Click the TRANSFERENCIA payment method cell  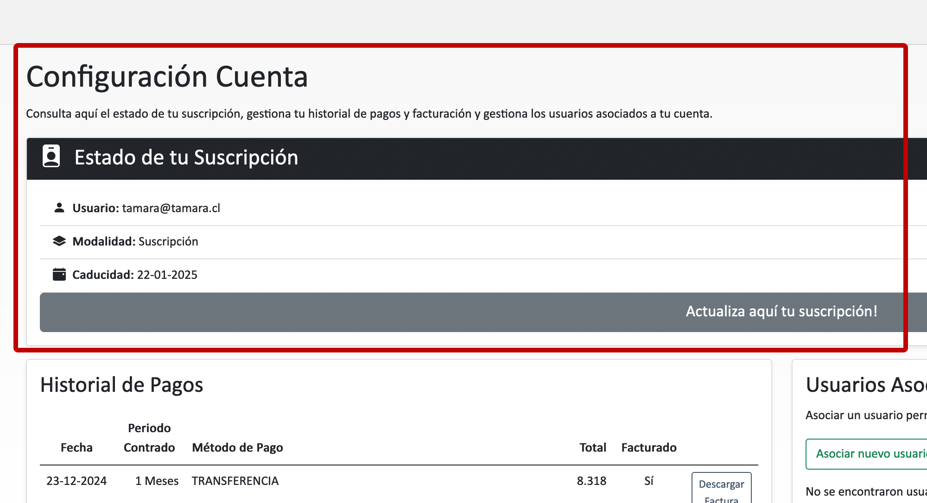[235, 481]
